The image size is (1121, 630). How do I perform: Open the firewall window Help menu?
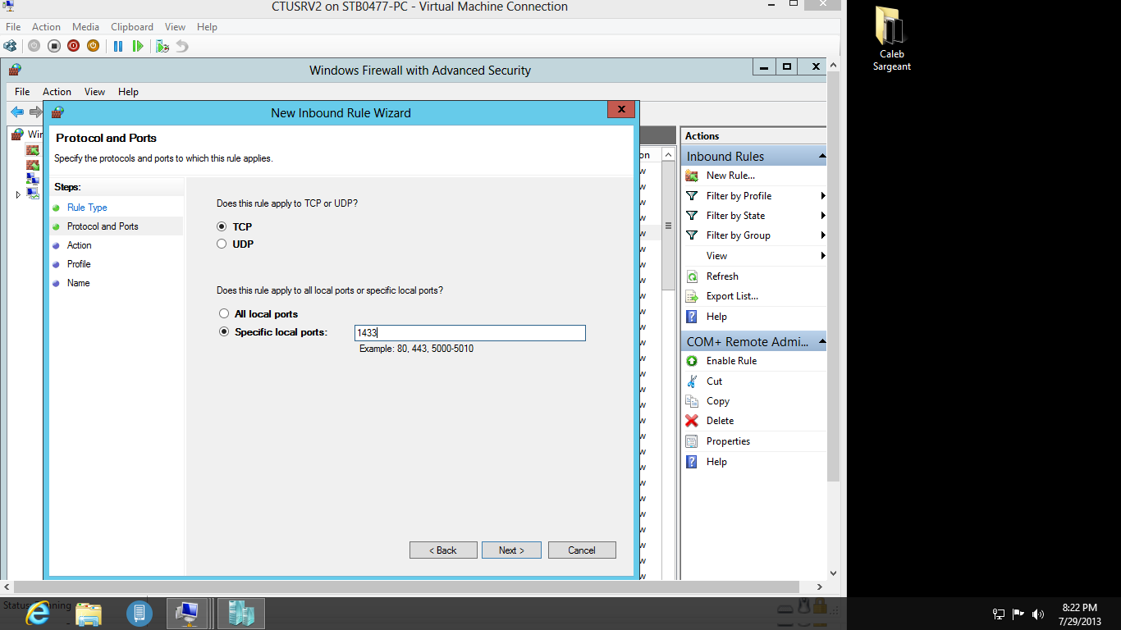pos(128,92)
